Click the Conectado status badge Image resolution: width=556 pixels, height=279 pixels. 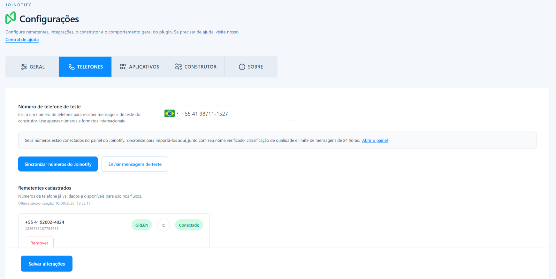(x=189, y=225)
